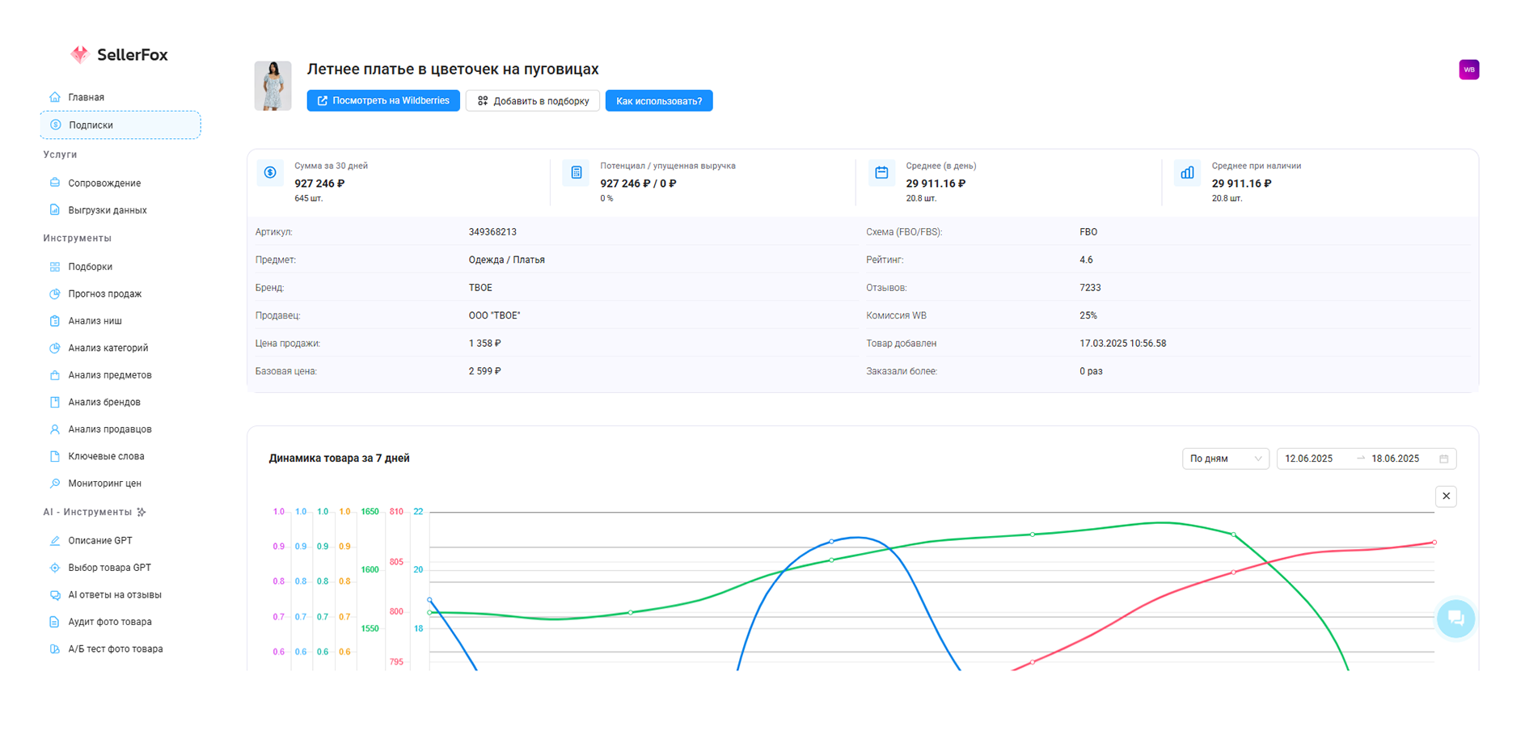The width and height of the screenshot is (1525, 731).
Task: Click the Динамика товара за 7 дней heading
Action: coord(339,458)
